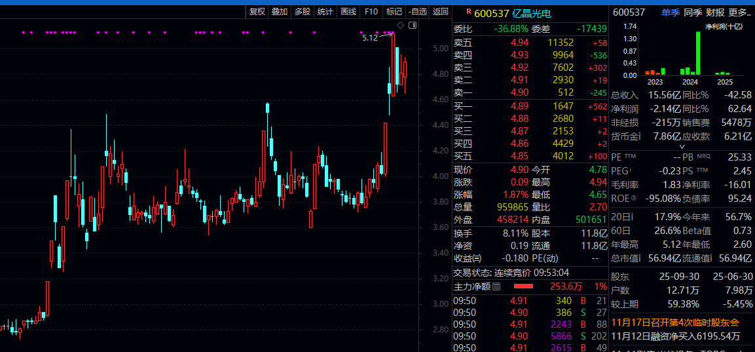Open the 复权 adjustment menu
This screenshot has width=755, height=352.
pyautogui.click(x=257, y=12)
